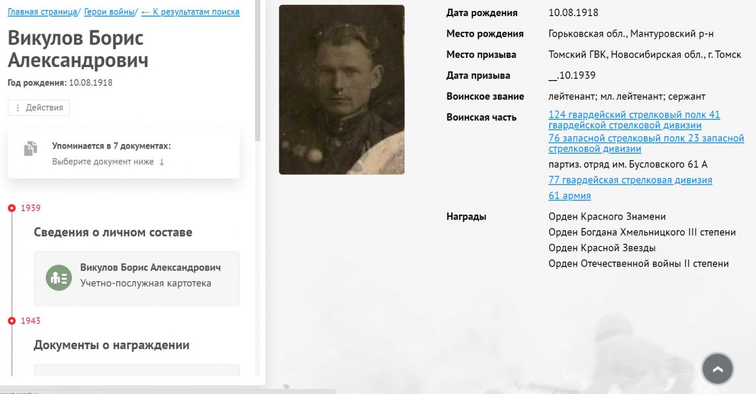756x394 pixels.
Task: Open 124 гвардейский стрелковый полк link
Action: coord(634,120)
